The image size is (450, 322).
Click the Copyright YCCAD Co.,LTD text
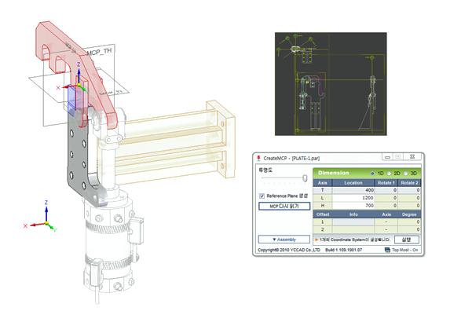289,250
